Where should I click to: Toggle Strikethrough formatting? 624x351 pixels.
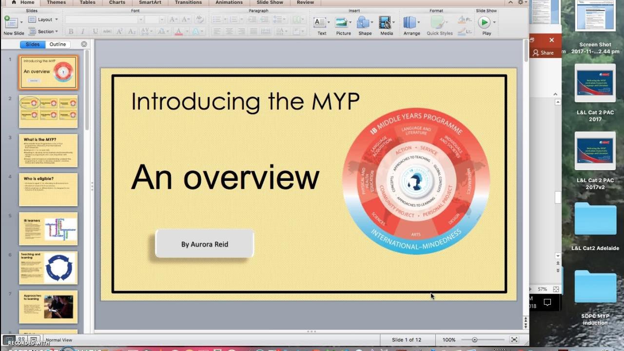pos(107,32)
